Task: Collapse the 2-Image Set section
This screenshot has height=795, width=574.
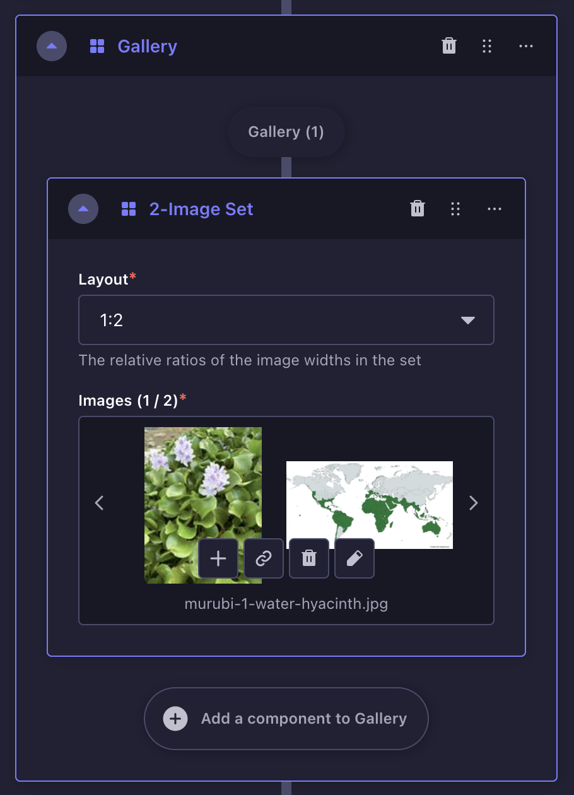Action: tap(83, 209)
